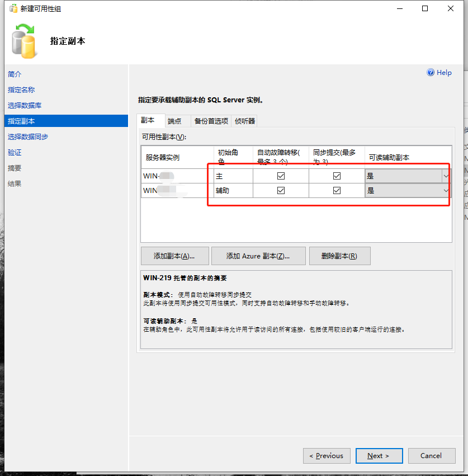The width and height of the screenshot is (468, 476).
Task: Open the 侦听器 tab
Action: [x=244, y=121]
